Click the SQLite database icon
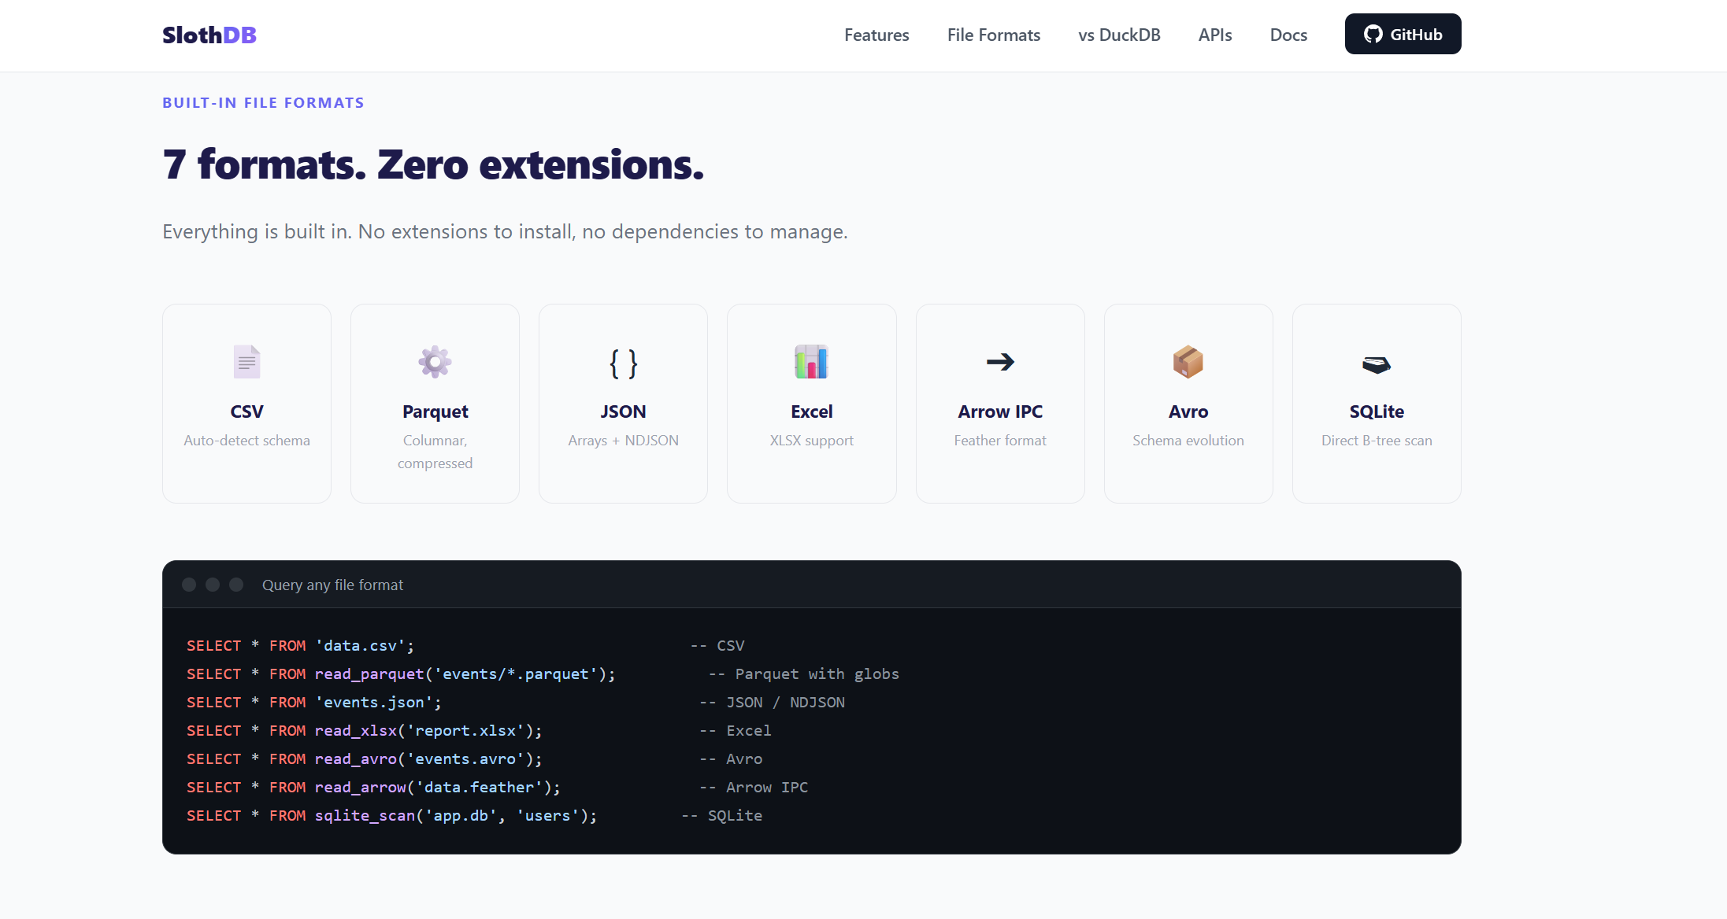The image size is (1727, 919). tap(1376, 364)
